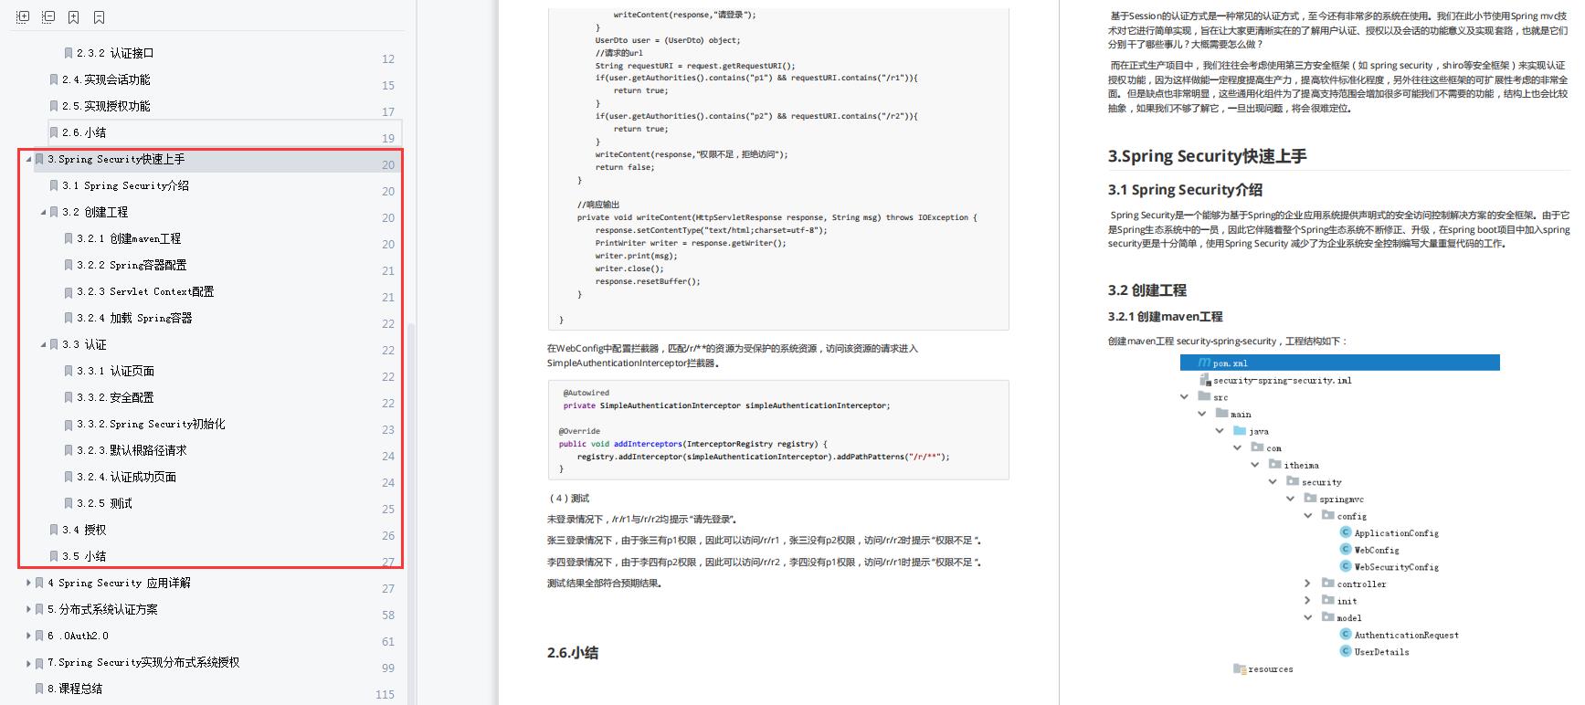Click WebSecurityConfig in the project structure image
Screen dimensions: 1585x705
click(1396, 567)
